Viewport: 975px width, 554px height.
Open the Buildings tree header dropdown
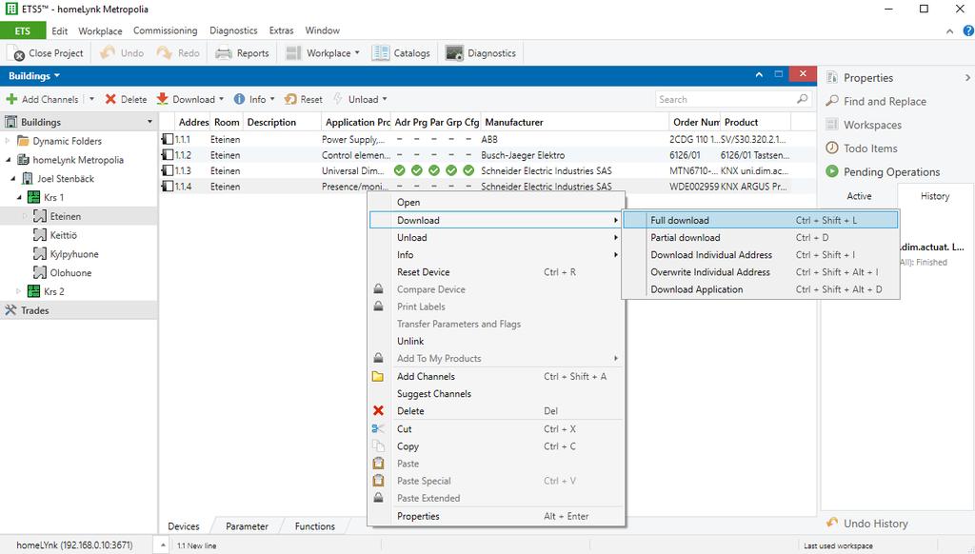point(149,122)
